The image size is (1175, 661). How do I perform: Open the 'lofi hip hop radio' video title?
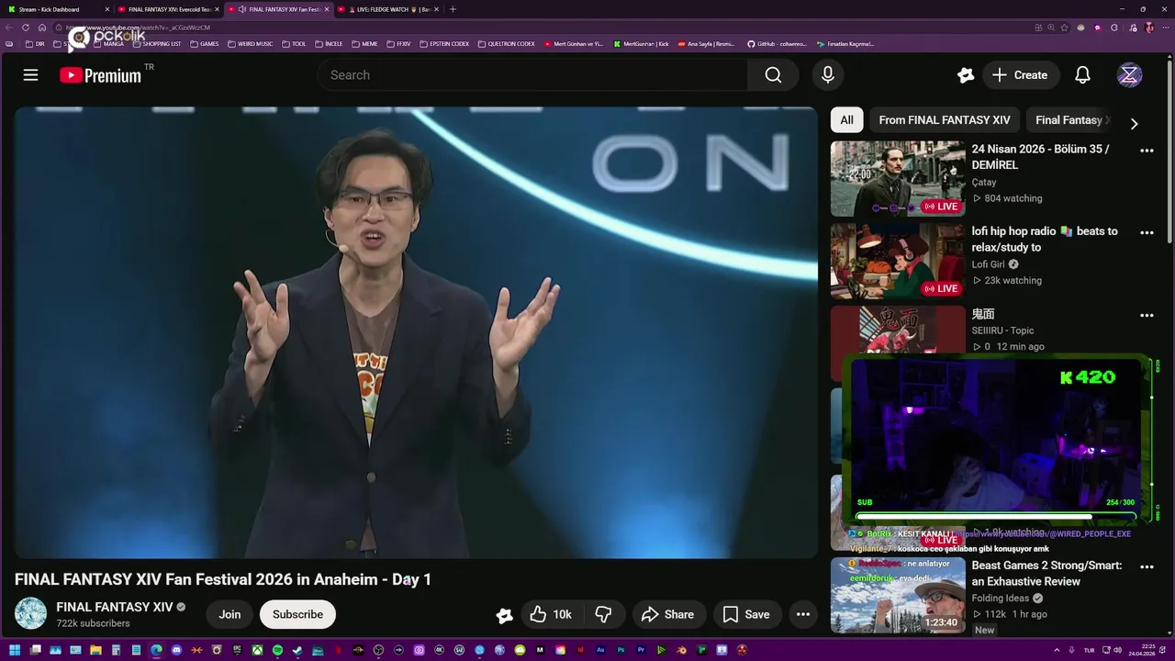coord(1045,240)
